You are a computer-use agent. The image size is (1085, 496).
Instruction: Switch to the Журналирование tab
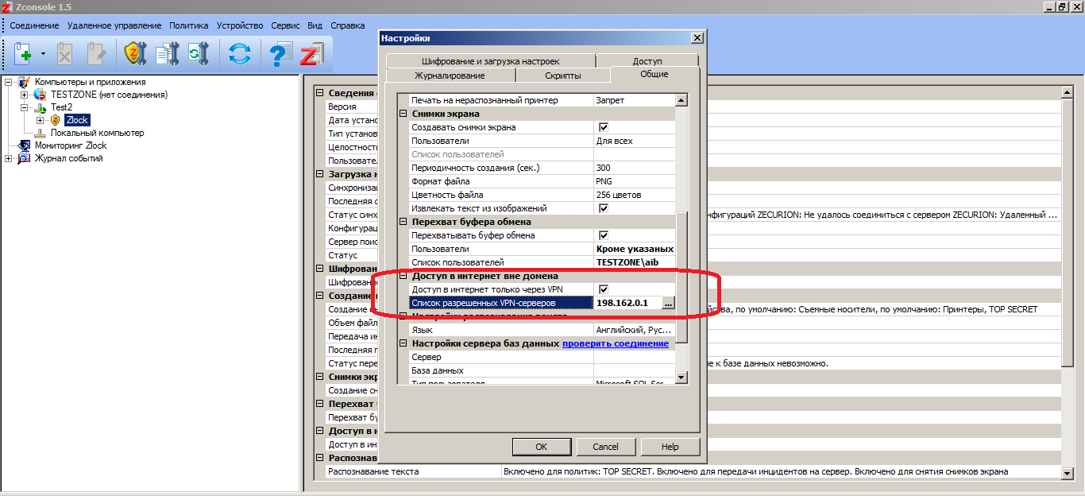pyautogui.click(x=450, y=76)
